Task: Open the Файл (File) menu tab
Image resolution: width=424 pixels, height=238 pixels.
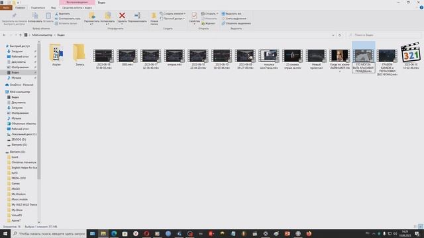Action: (x=6, y=8)
